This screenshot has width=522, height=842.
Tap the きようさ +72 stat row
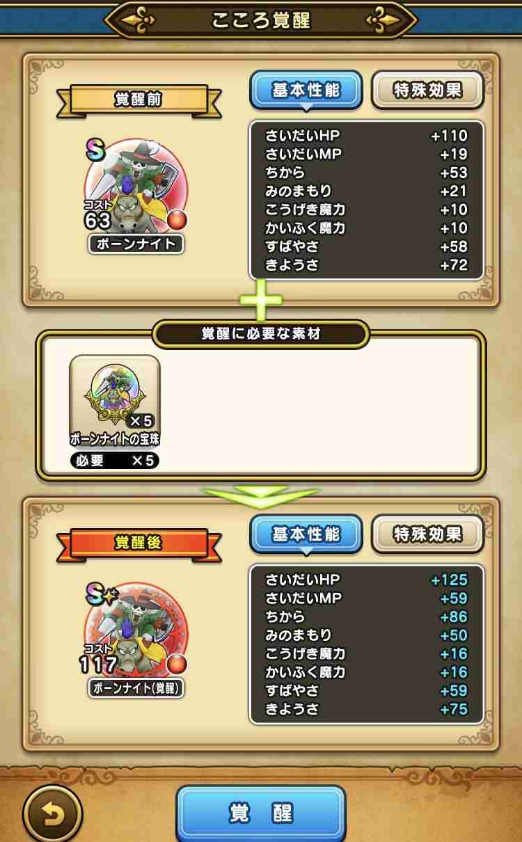366,265
